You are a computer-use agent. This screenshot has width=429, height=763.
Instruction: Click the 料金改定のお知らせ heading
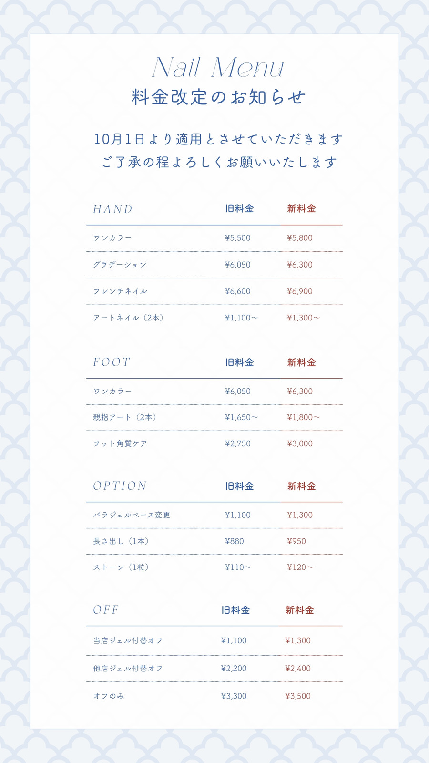218,97
